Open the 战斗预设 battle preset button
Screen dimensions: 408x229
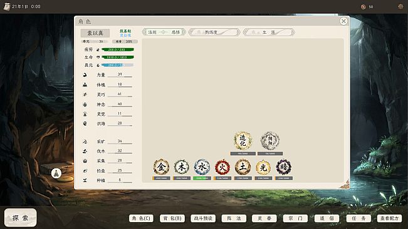point(203,218)
